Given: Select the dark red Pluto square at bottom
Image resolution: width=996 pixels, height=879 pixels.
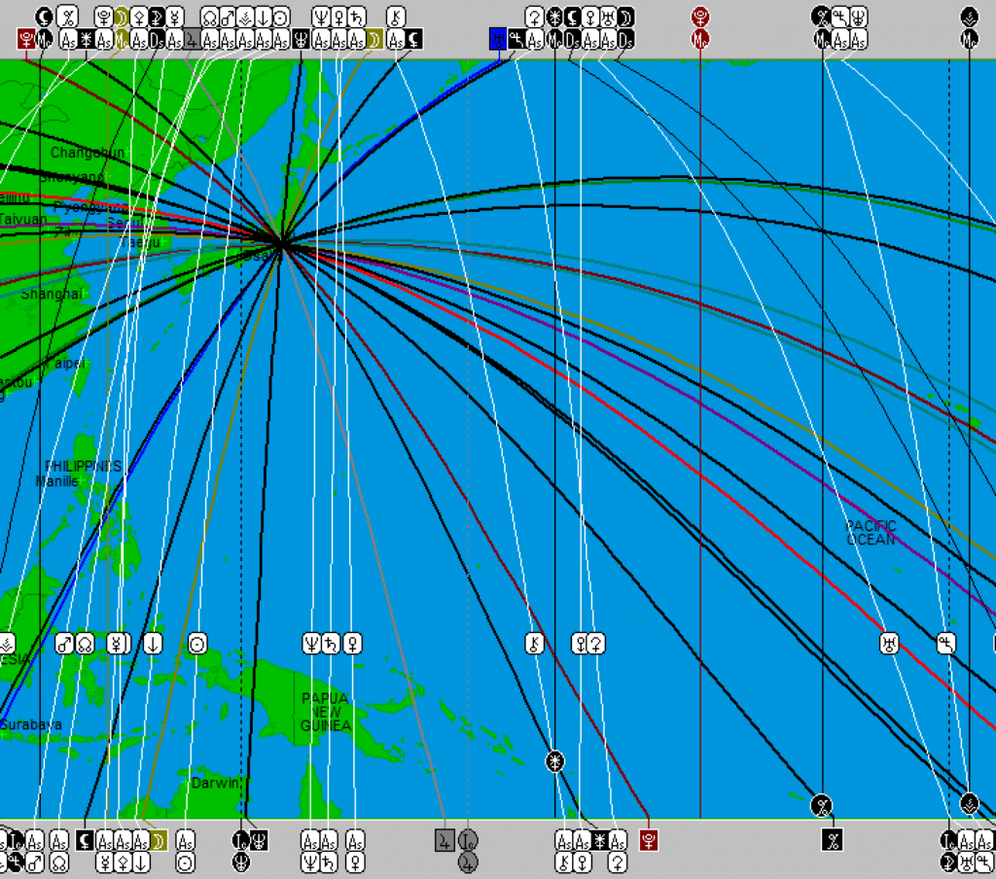Looking at the screenshot, I should click(x=649, y=840).
